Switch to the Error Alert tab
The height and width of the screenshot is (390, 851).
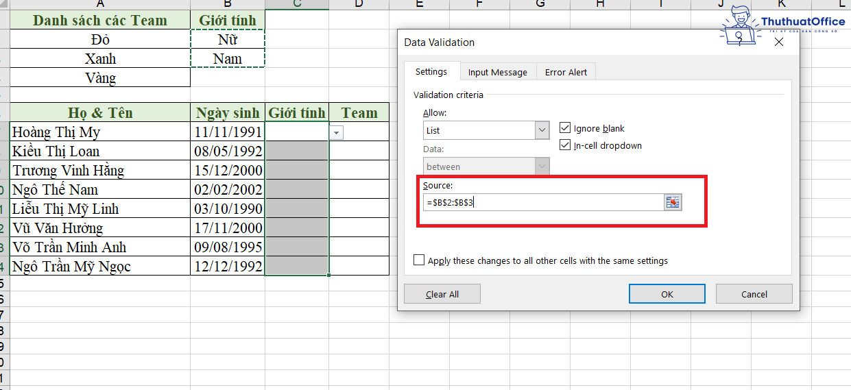tap(566, 72)
